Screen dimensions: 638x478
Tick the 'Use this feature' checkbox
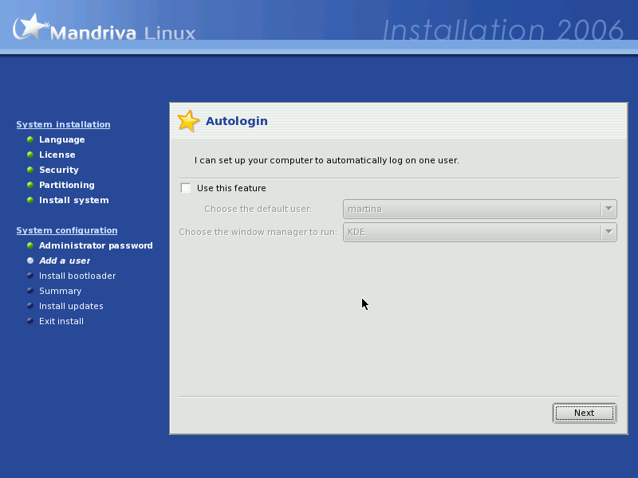[186, 188]
